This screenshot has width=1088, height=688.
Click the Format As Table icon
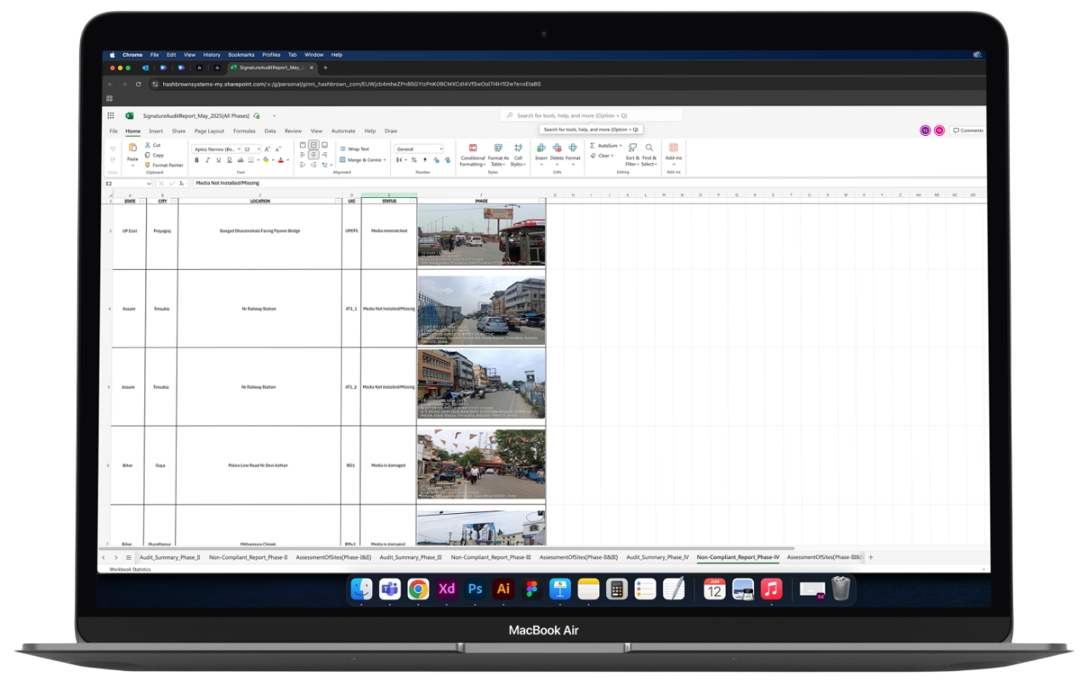pyautogui.click(x=498, y=148)
